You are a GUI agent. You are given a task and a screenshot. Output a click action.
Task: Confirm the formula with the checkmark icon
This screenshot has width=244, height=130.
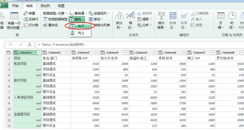click(21, 45)
